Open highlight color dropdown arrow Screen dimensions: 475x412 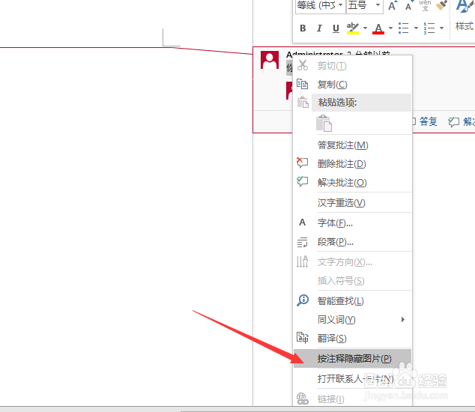point(366,28)
